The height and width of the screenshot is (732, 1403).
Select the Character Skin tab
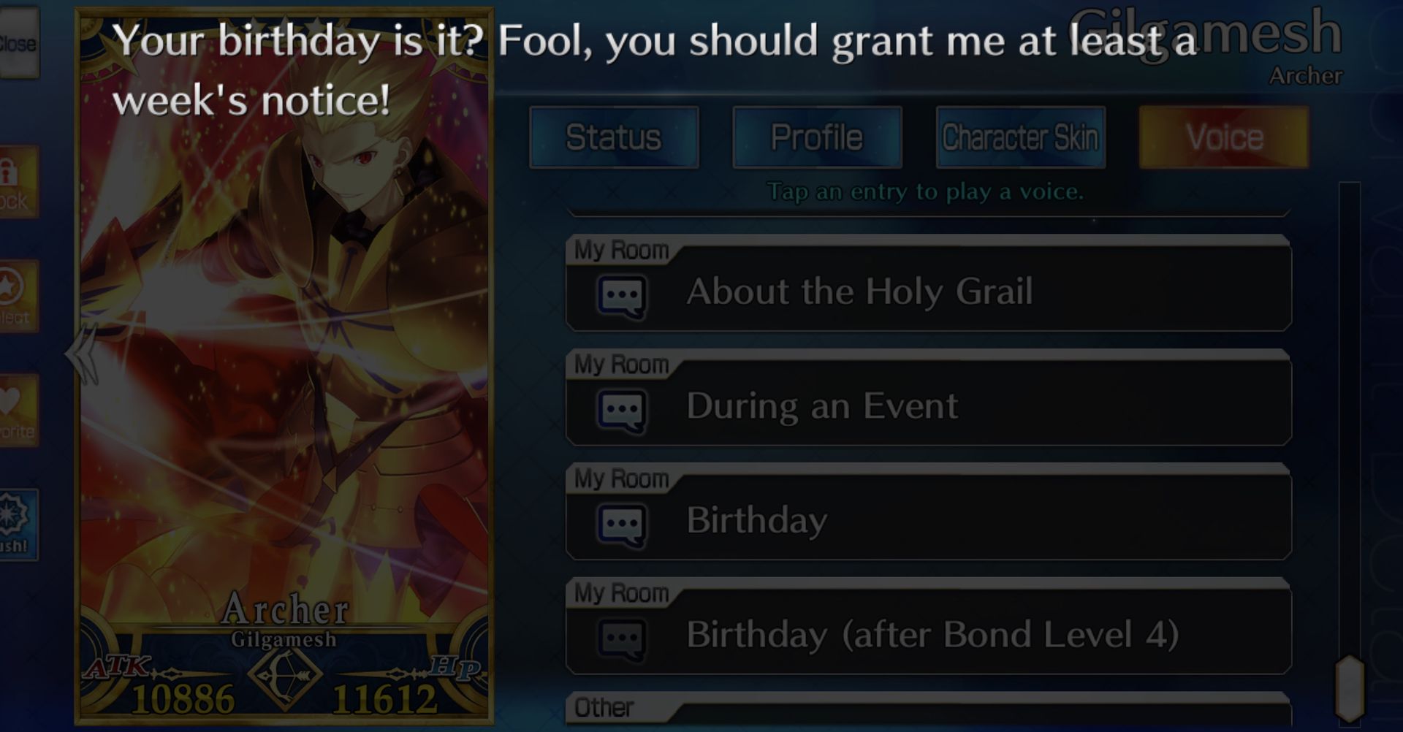pyautogui.click(x=1020, y=137)
